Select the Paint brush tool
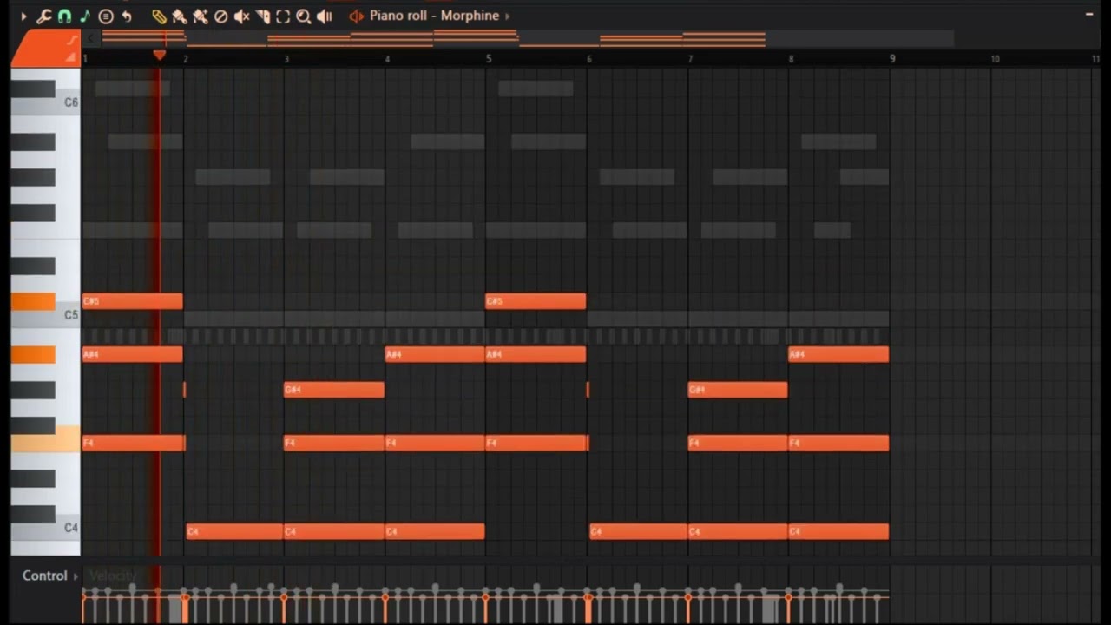This screenshot has width=1111, height=625. pyautogui.click(x=179, y=16)
